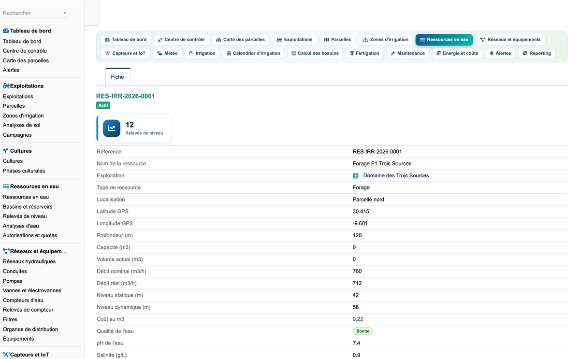
Task: Open Réseaux et équipements navigation pill
Action: [x=510, y=40]
